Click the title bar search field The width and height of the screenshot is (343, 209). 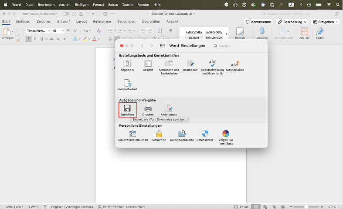(x=296, y=14)
